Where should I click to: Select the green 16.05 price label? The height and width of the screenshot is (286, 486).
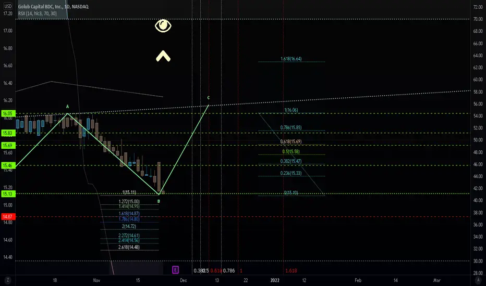tap(8, 113)
